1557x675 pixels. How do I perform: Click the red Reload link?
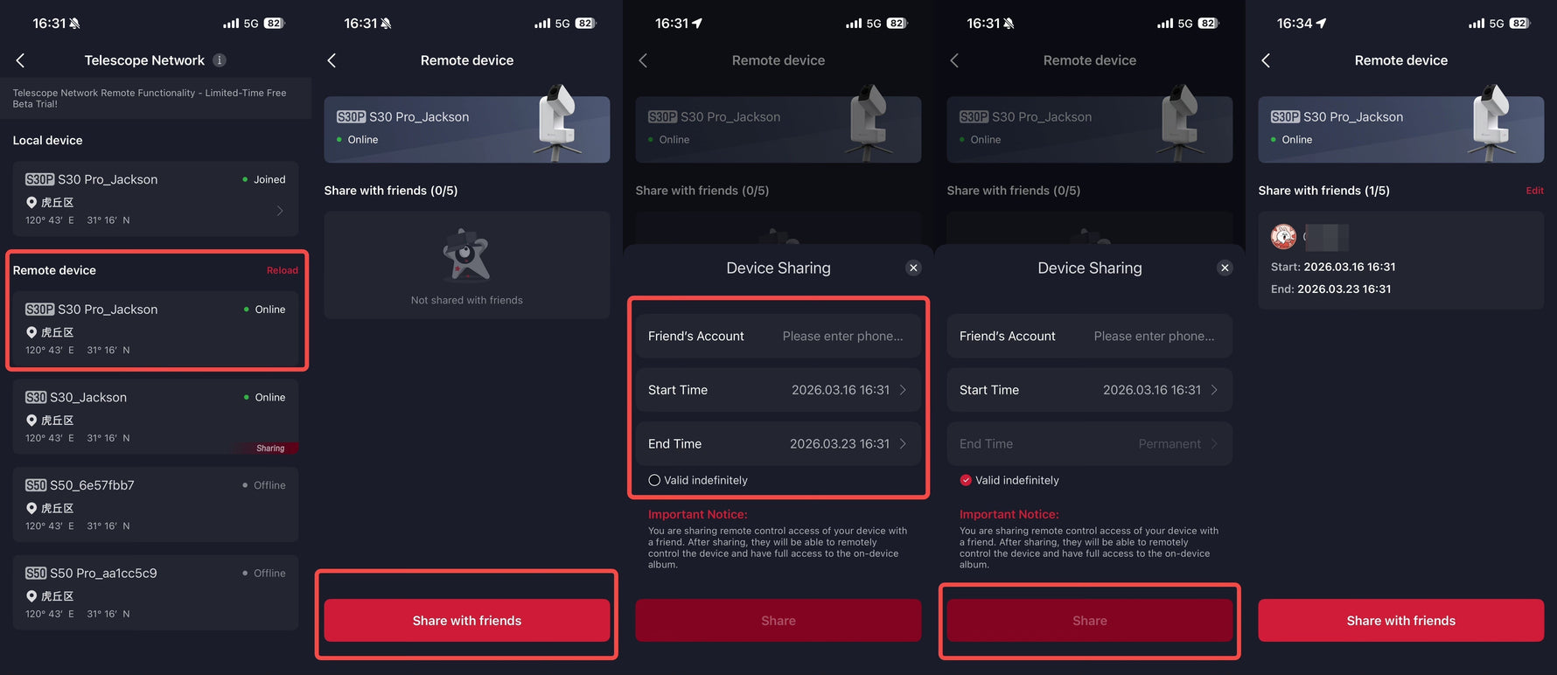(282, 270)
